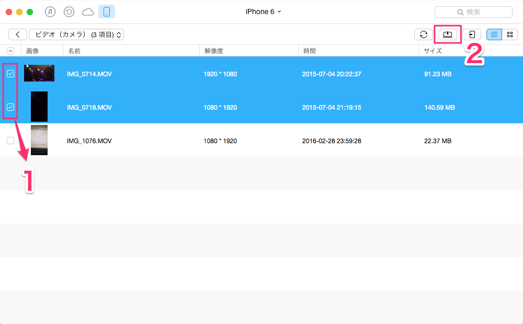Image resolution: width=523 pixels, height=324 pixels.
Task: Minimize the window with the yellow button
Action: click(19, 12)
